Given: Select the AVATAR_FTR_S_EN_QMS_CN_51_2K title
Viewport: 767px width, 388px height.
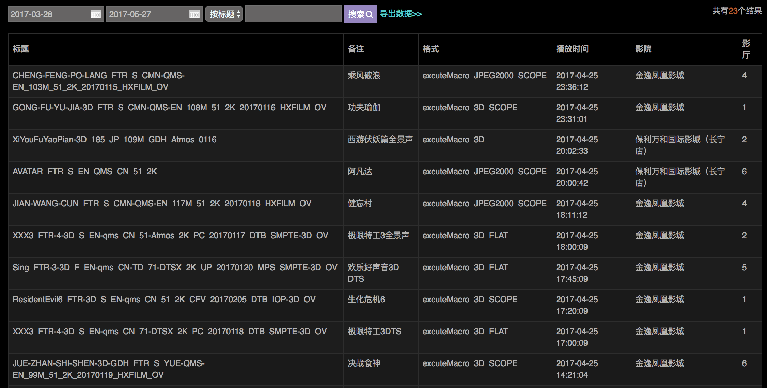Looking at the screenshot, I should (x=85, y=172).
